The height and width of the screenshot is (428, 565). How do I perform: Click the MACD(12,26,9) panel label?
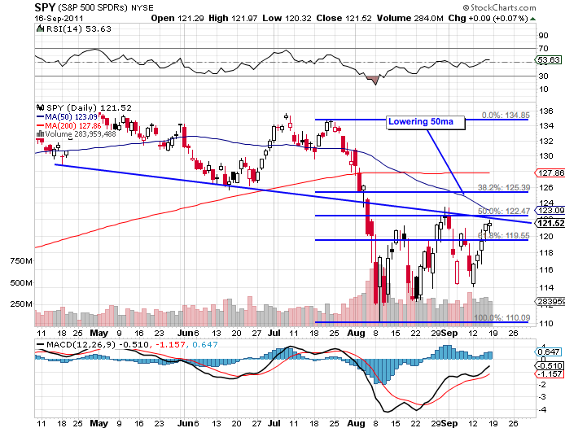(81, 345)
